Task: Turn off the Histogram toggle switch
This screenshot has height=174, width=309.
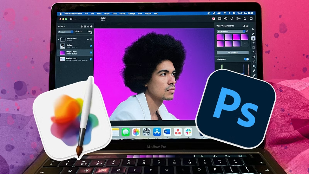Action: point(246,59)
